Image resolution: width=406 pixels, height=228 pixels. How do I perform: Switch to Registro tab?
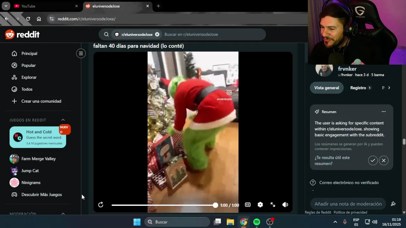click(360, 88)
